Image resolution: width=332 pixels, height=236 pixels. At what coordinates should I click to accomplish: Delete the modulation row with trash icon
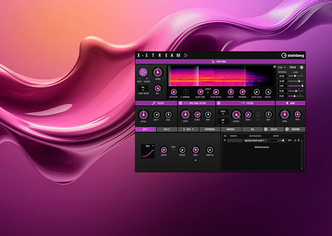(x=299, y=141)
